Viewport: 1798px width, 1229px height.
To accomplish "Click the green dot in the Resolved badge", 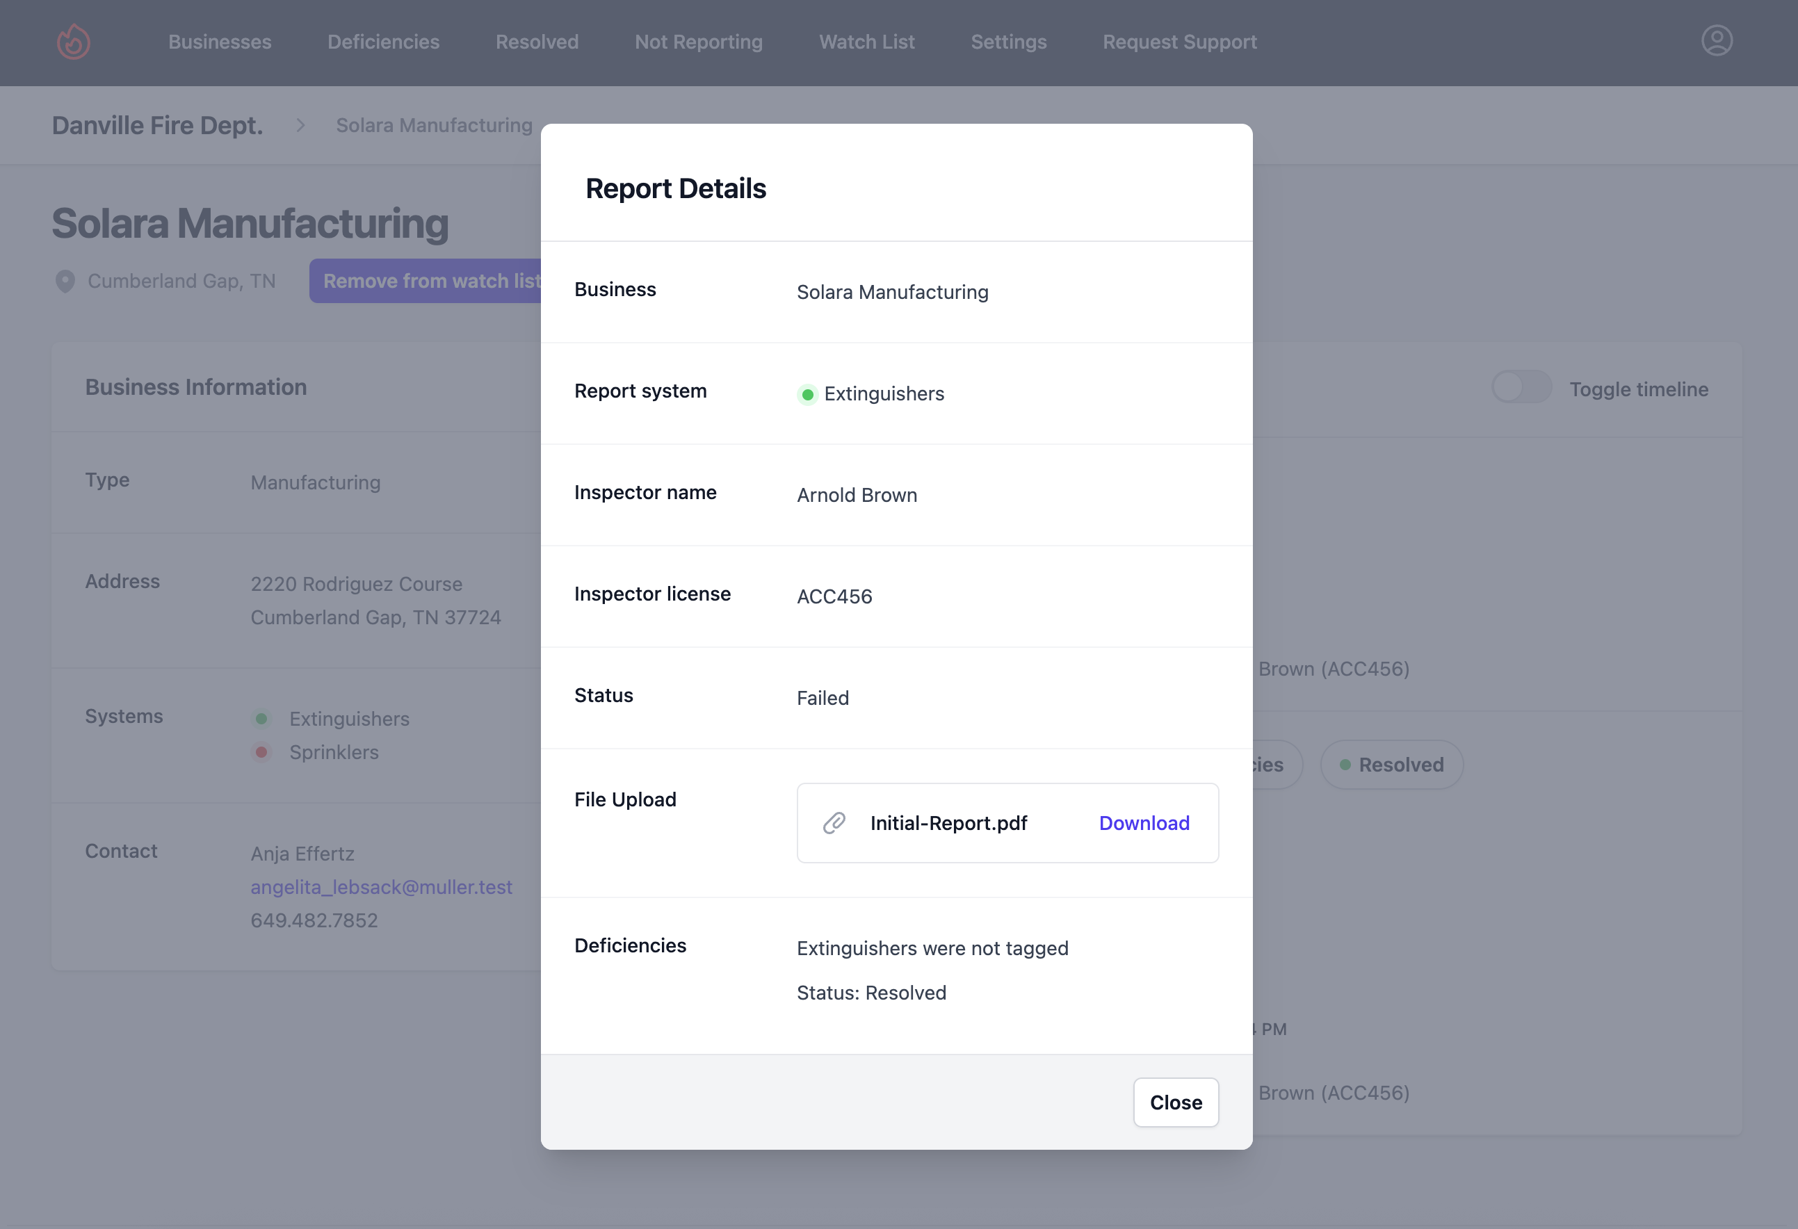I will point(1344,764).
